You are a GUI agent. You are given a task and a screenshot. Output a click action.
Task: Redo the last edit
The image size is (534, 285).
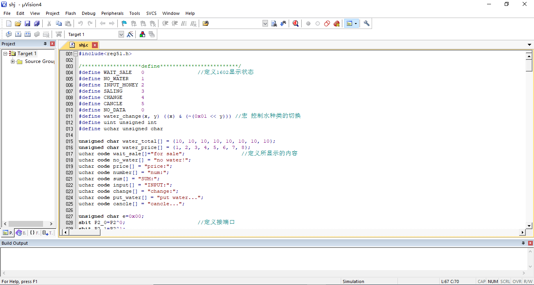click(x=90, y=23)
